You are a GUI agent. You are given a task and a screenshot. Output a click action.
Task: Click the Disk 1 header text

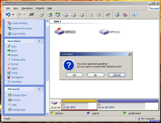57,21
